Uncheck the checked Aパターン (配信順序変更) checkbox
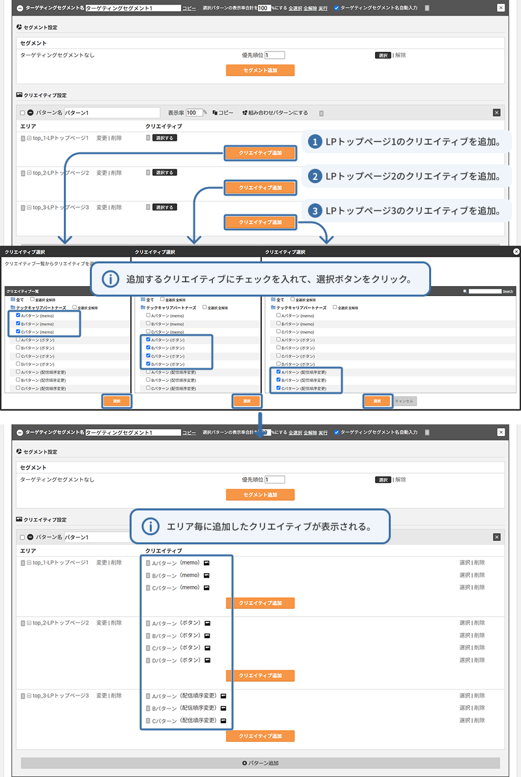 pos(278,372)
